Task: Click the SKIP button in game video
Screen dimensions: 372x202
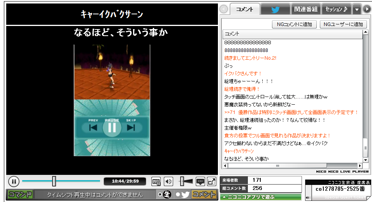Action: coord(131,128)
